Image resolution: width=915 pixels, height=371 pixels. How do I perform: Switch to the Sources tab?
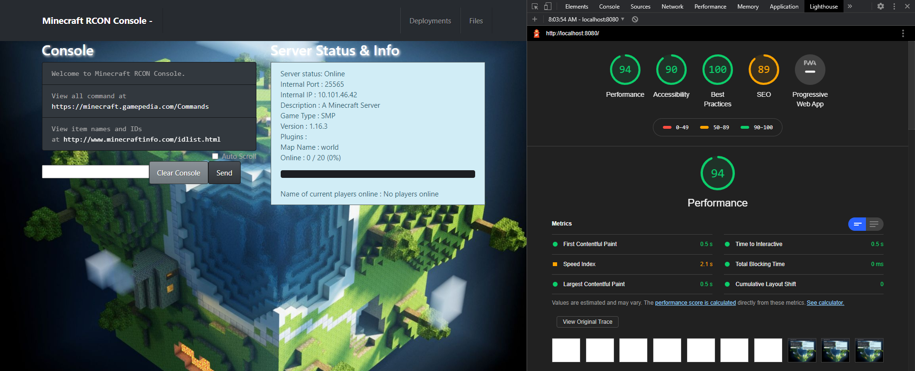pos(640,7)
